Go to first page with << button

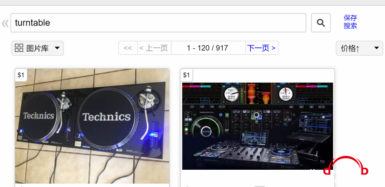pyautogui.click(x=128, y=48)
